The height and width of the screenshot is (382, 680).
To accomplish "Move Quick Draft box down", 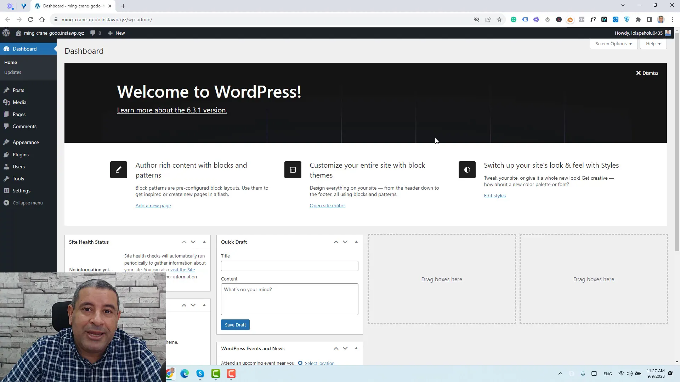I will [x=345, y=242].
